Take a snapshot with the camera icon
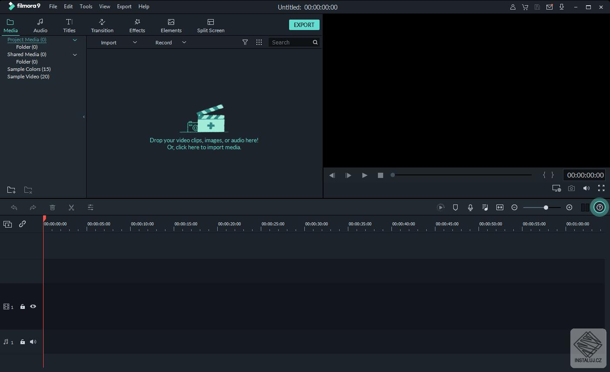610x372 pixels. tap(571, 188)
